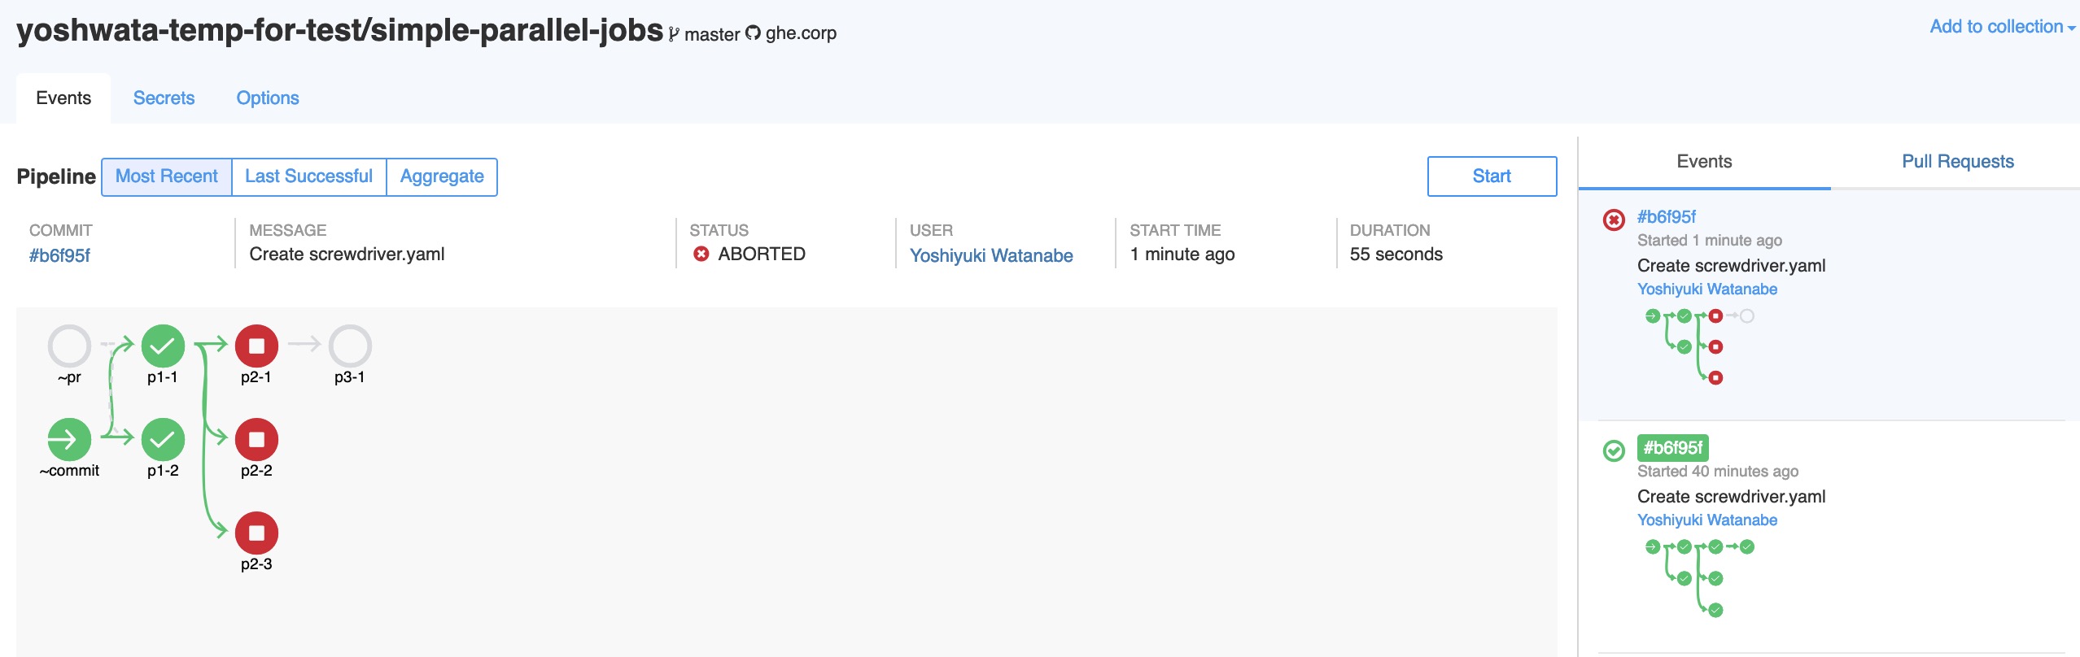
Task: Open the successful p1-2 job node
Action: click(x=163, y=440)
